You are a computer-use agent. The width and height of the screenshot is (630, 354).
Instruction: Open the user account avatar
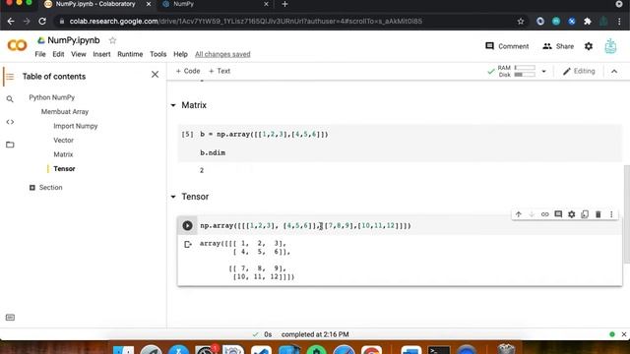[610, 46]
